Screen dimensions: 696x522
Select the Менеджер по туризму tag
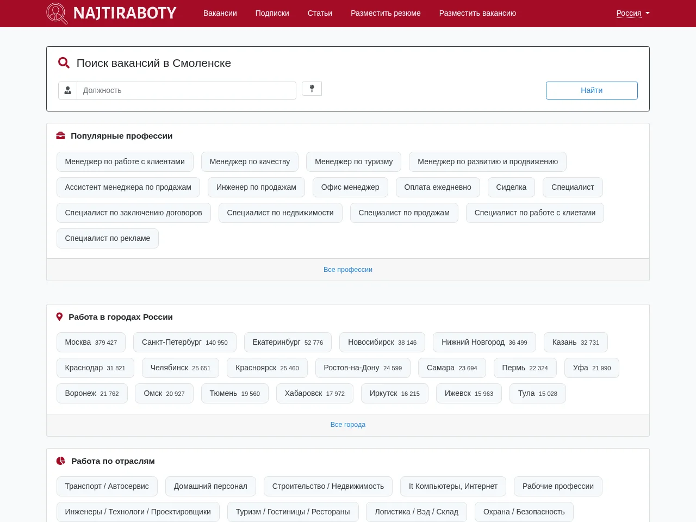(353, 161)
